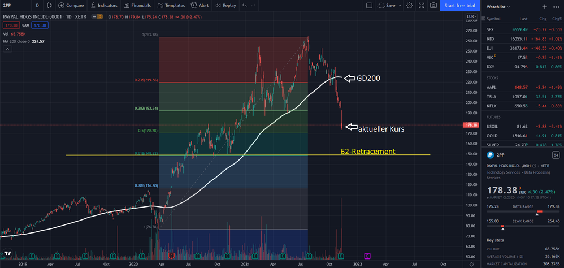Viewport: 564px width, 268px height.
Task: Select the Vol 65.758K indicator legend
Action: tap(15, 34)
